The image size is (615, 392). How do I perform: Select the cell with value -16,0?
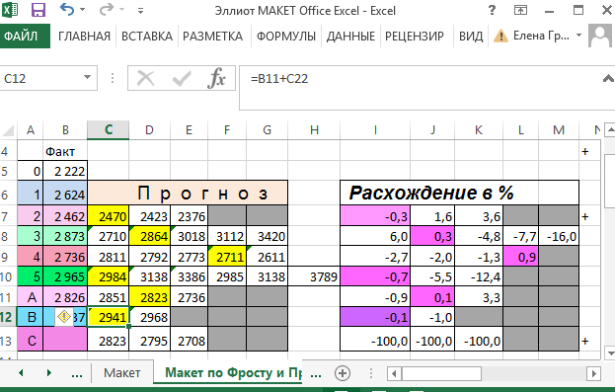(x=559, y=237)
